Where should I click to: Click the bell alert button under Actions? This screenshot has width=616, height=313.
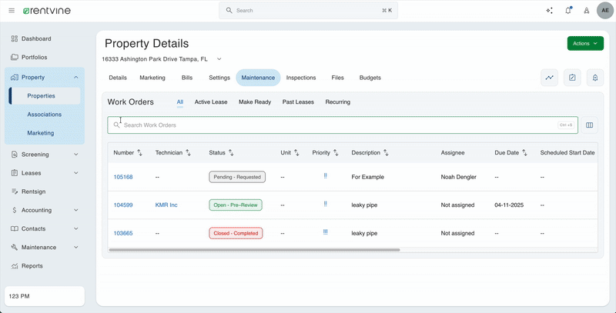click(x=594, y=78)
